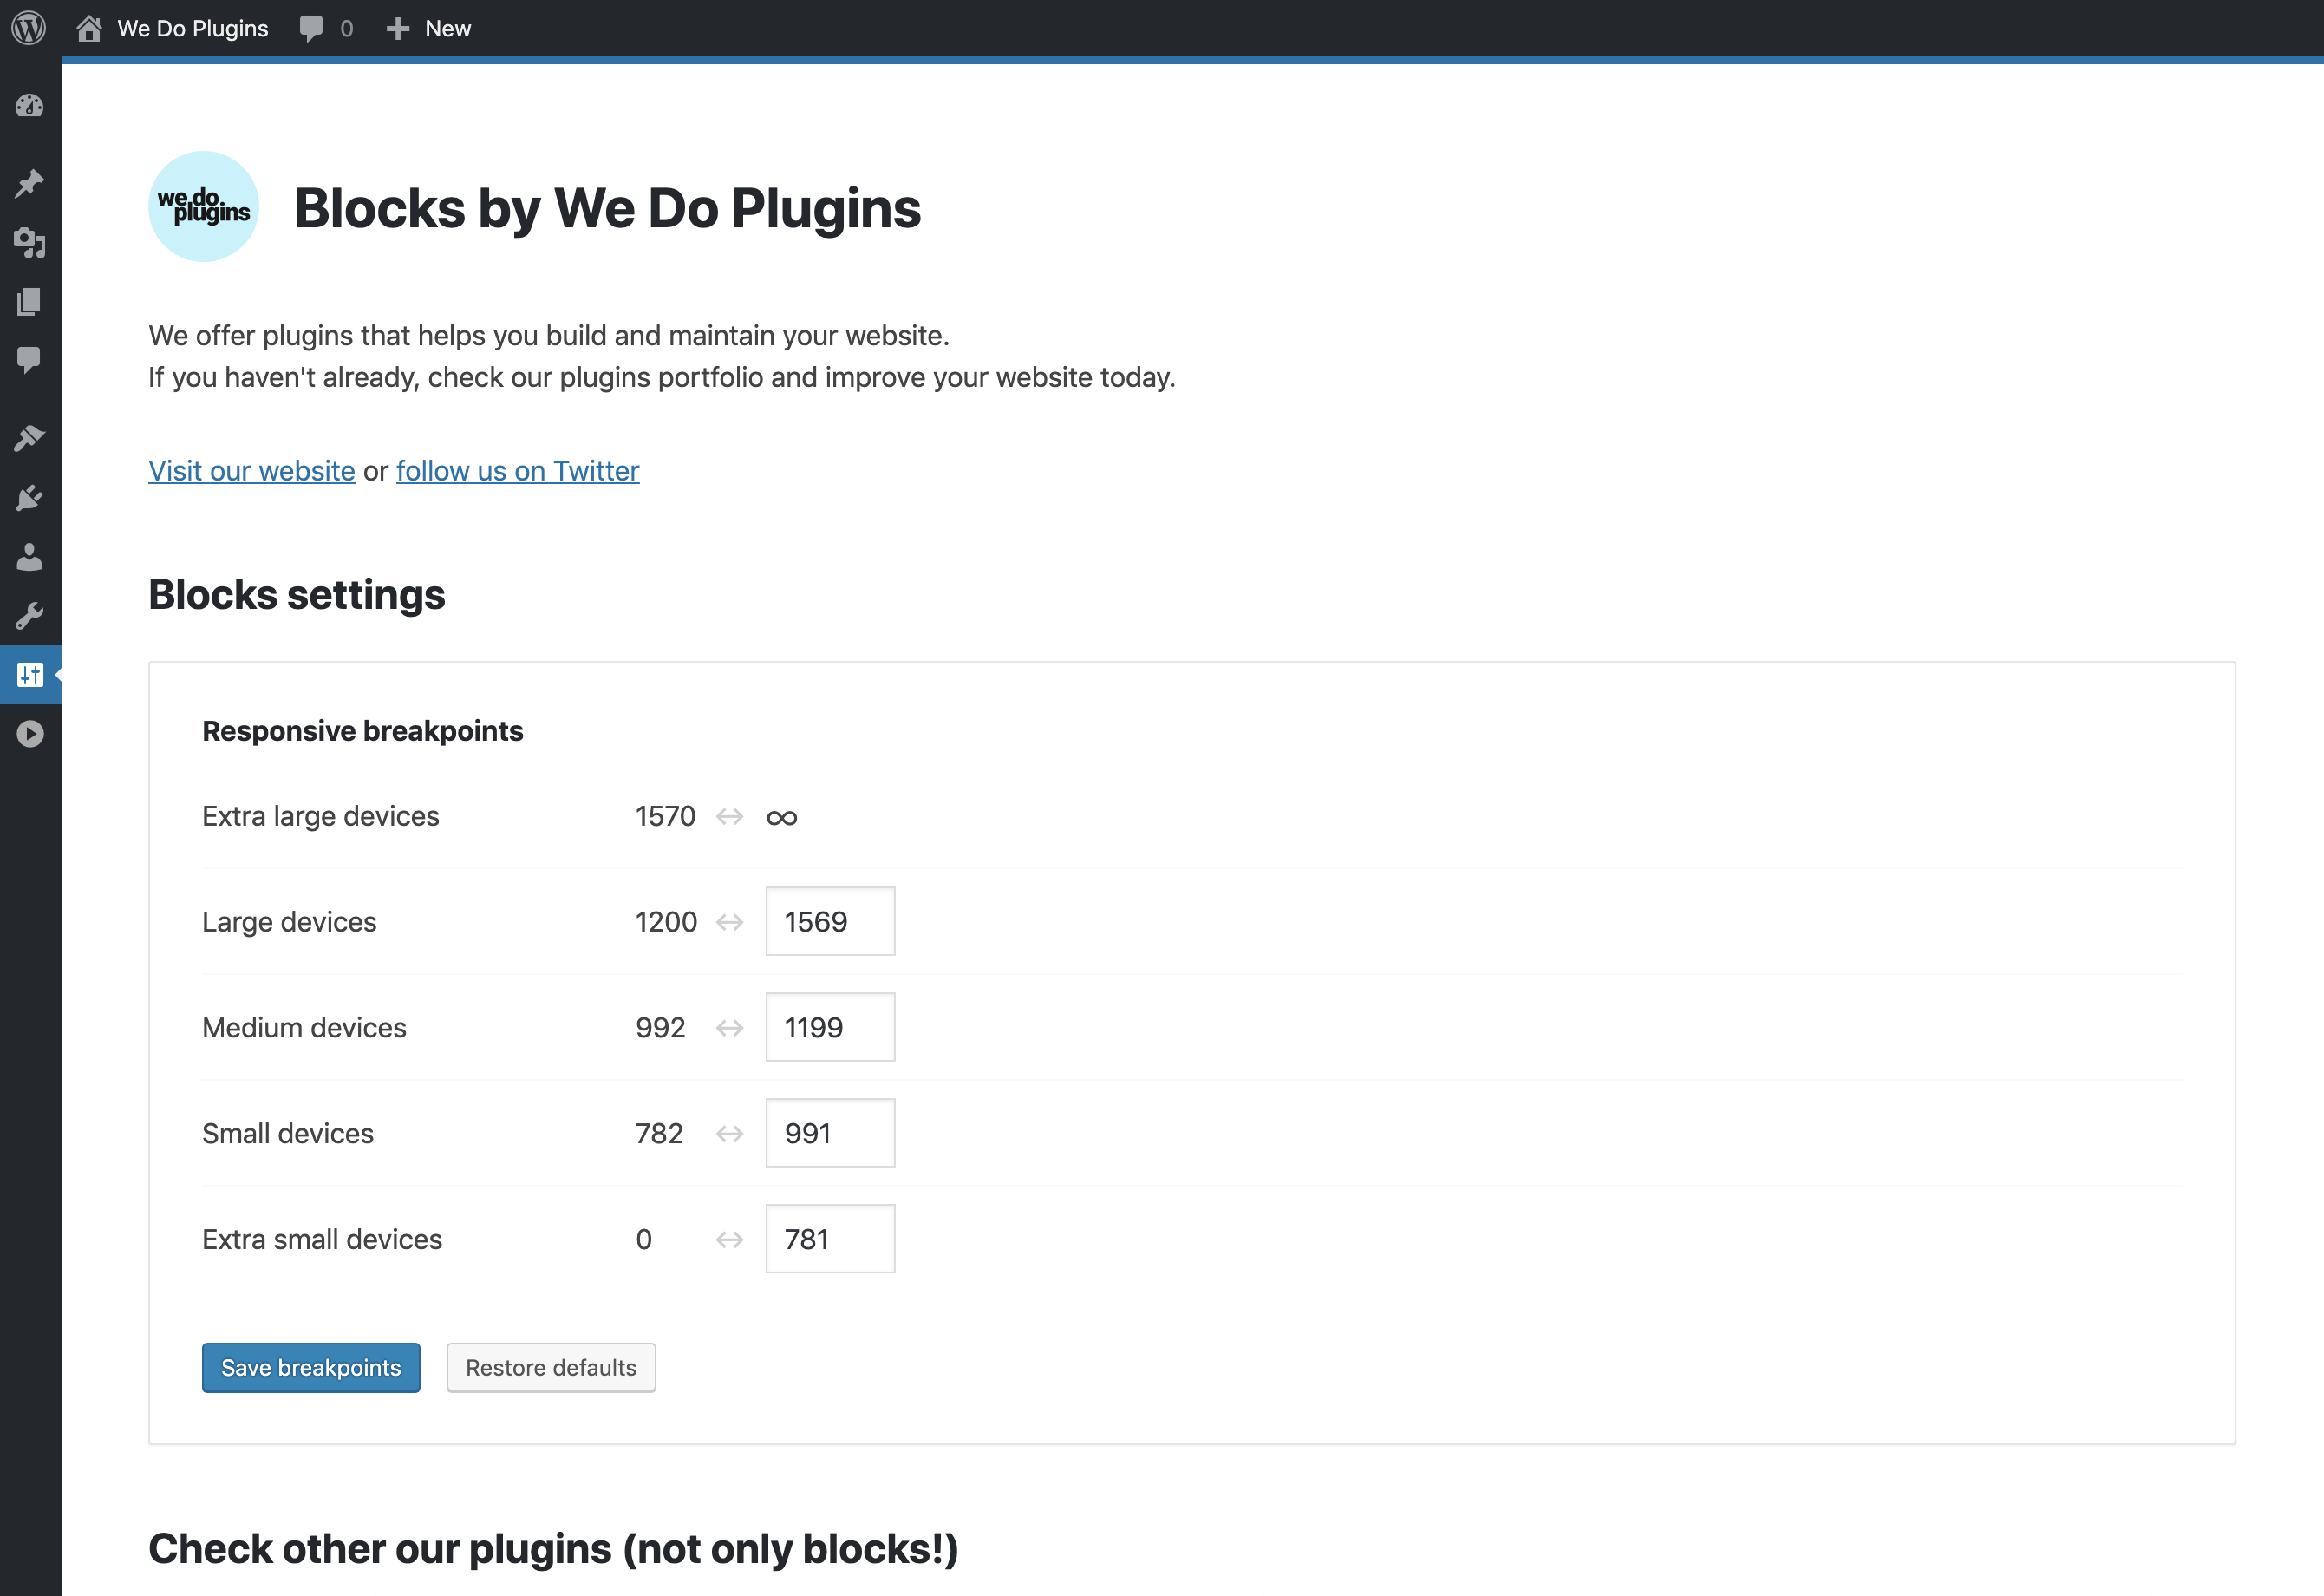Image resolution: width=2324 pixels, height=1596 pixels.
Task: Click Restore defaults button
Action: (x=551, y=1367)
